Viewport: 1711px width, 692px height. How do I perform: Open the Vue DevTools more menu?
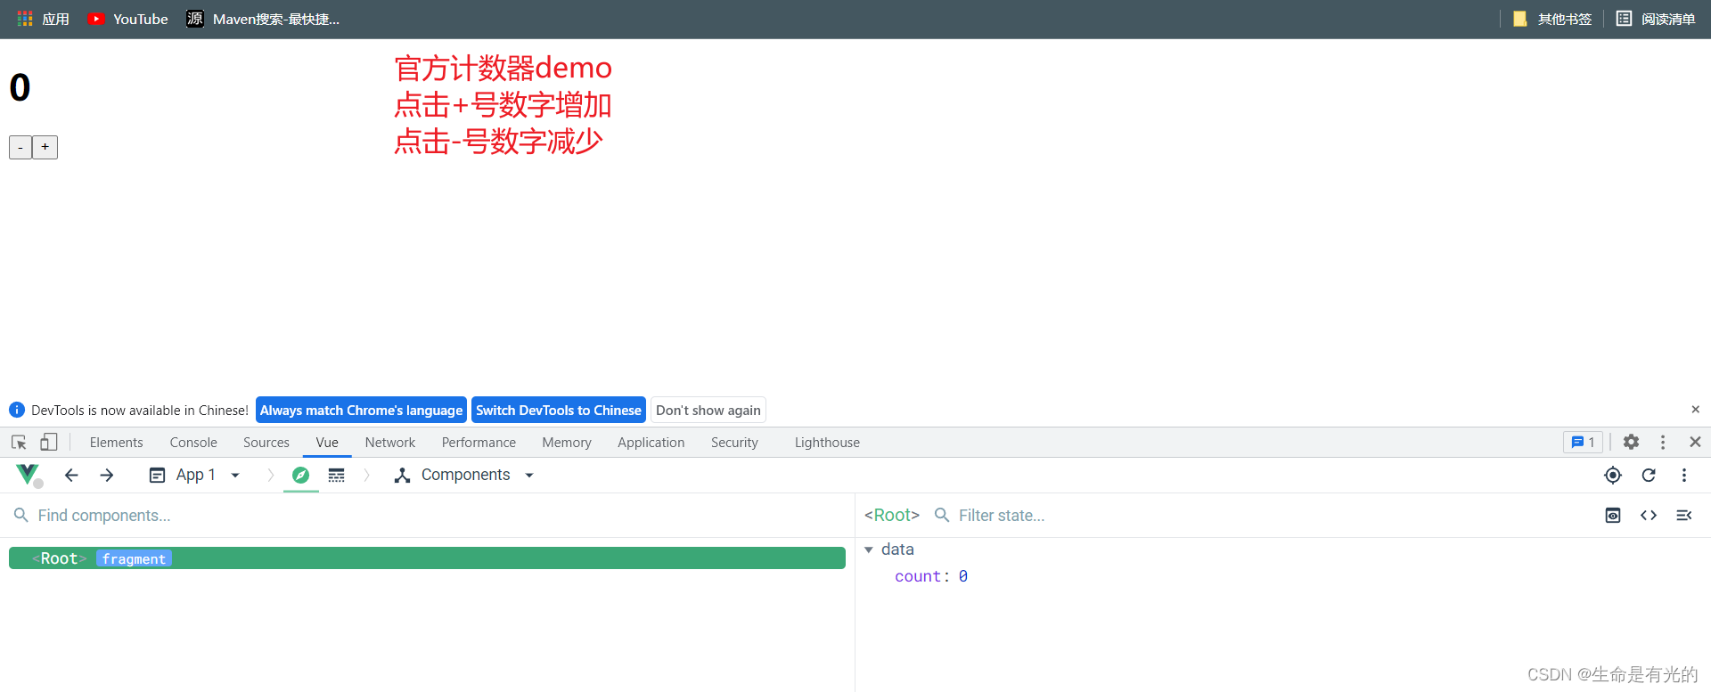pyautogui.click(x=1684, y=476)
